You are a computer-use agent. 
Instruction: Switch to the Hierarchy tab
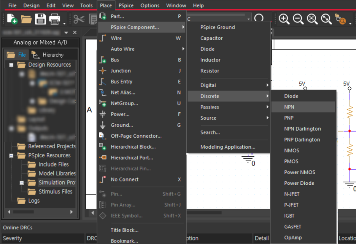click(x=48, y=55)
